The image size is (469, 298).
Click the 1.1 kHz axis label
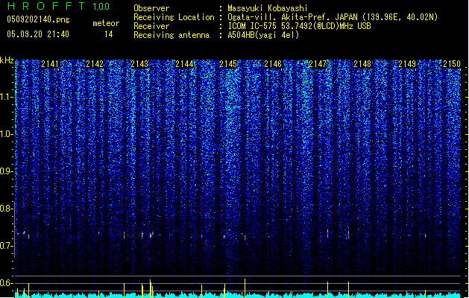7,97
